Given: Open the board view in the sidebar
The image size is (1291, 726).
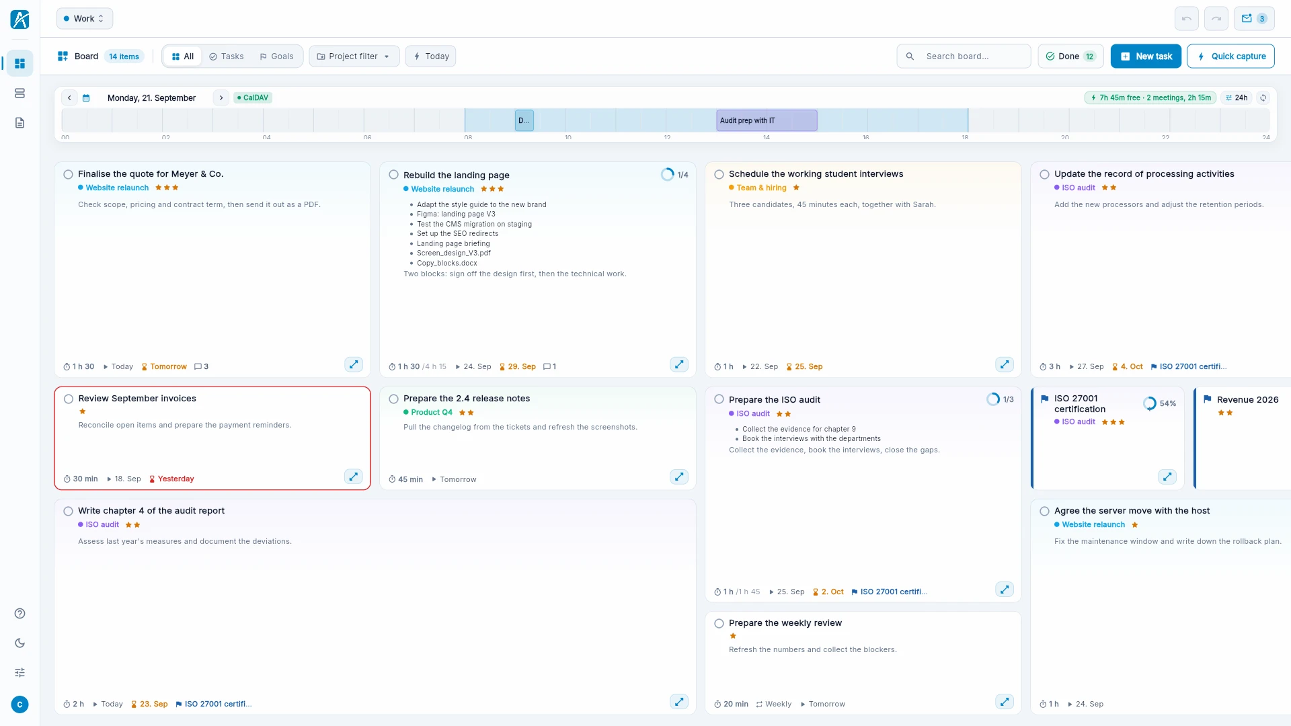Looking at the screenshot, I should click(x=19, y=63).
